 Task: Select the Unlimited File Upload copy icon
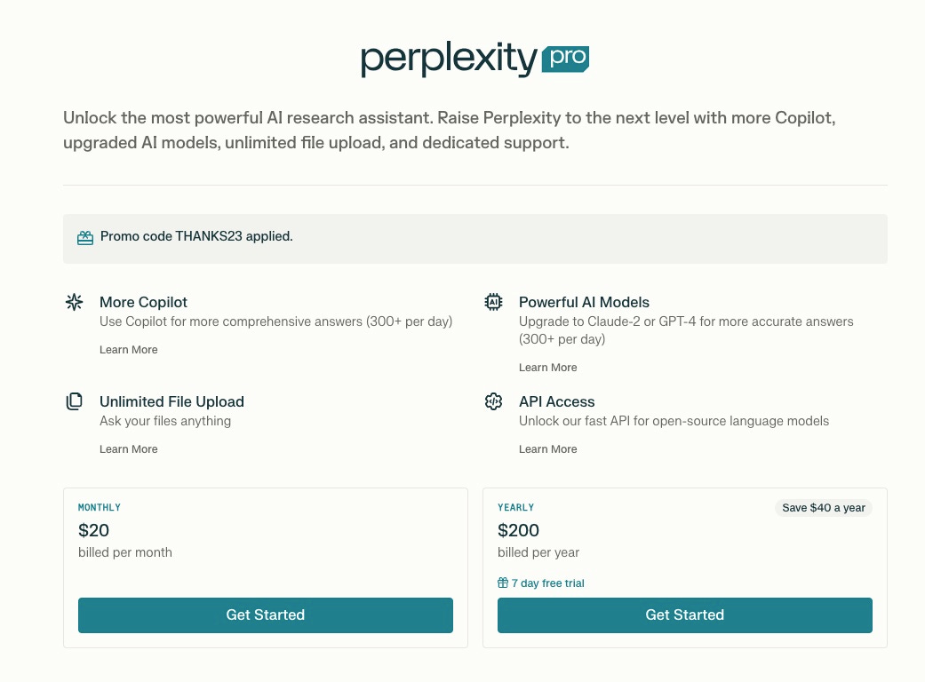[x=75, y=401]
